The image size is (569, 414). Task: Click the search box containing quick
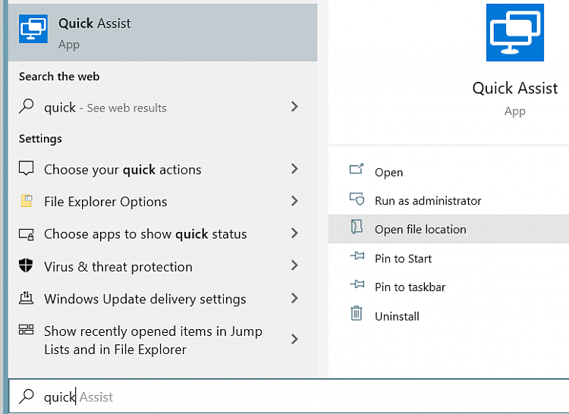[289, 397]
